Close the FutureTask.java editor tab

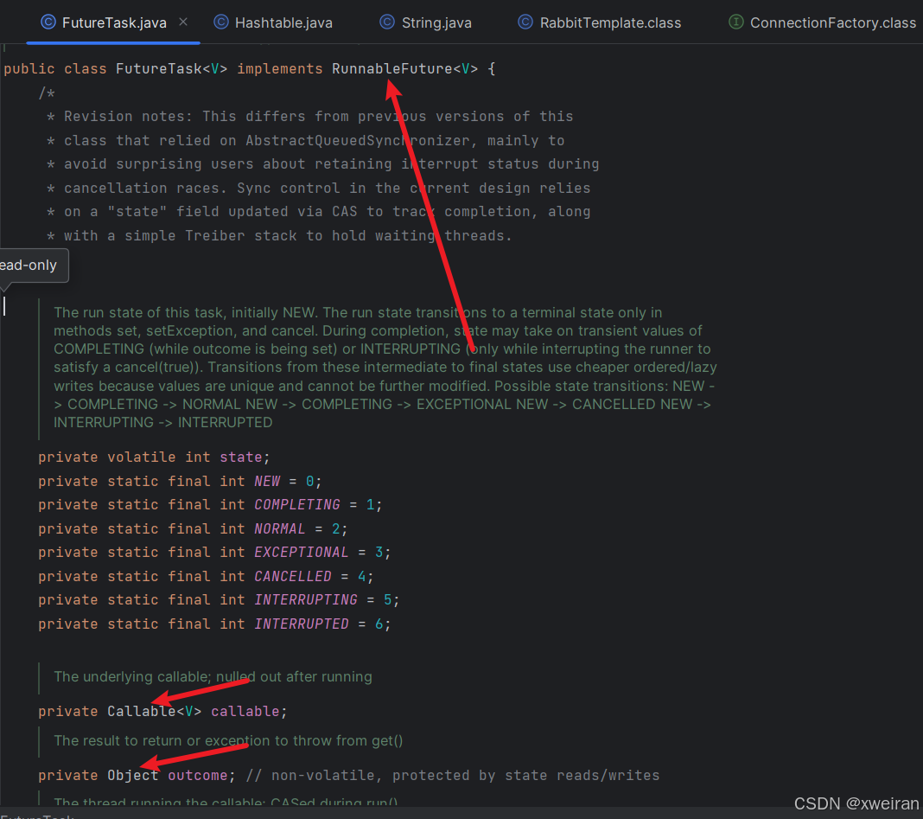181,23
